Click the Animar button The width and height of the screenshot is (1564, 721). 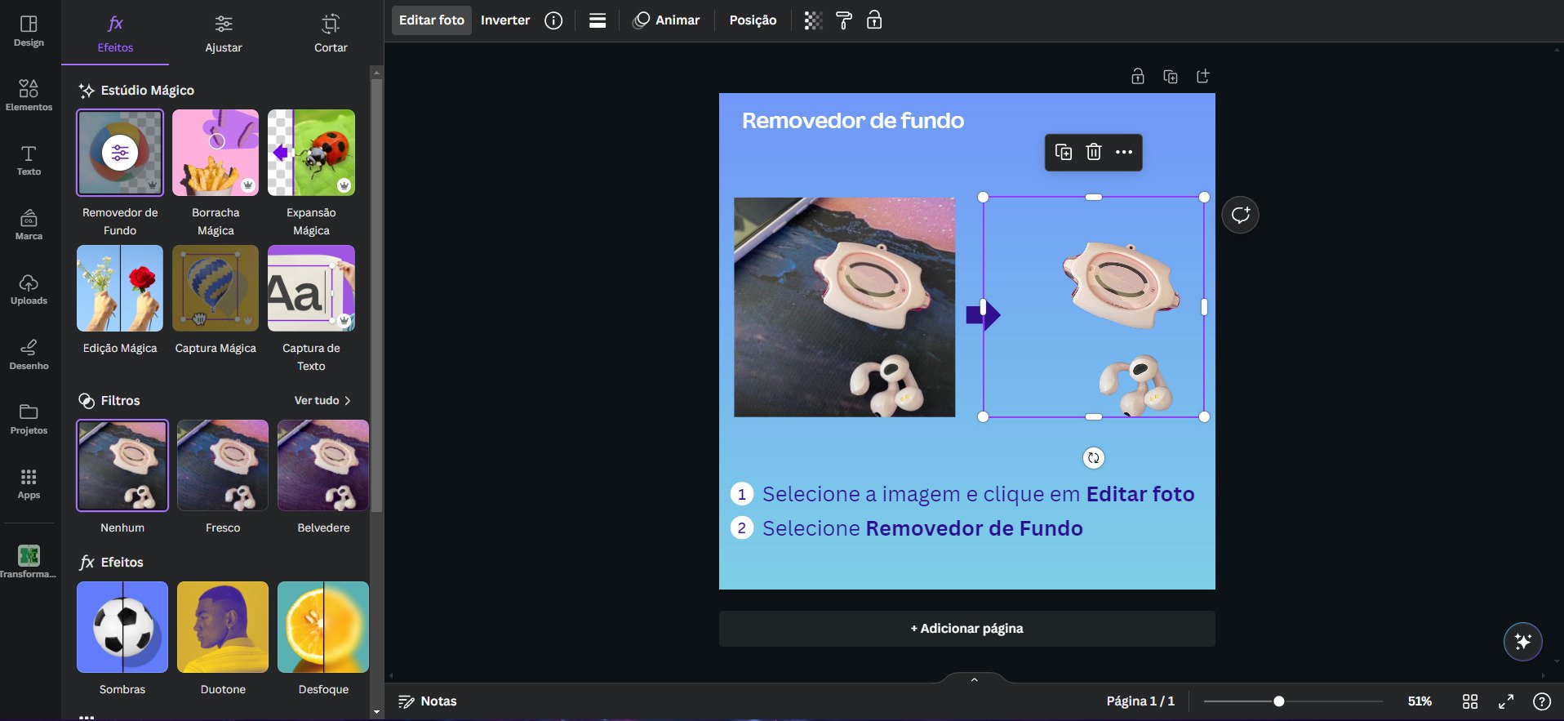click(666, 20)
